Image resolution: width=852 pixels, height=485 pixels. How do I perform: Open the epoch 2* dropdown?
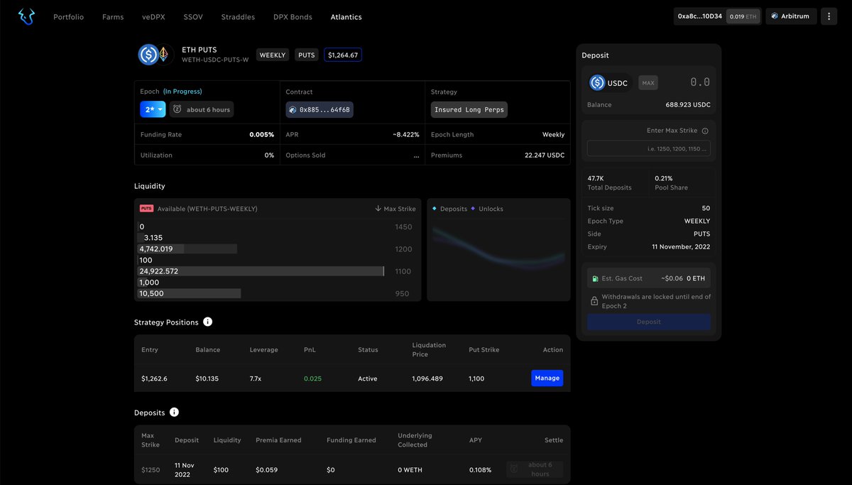[x=153, y=109]
